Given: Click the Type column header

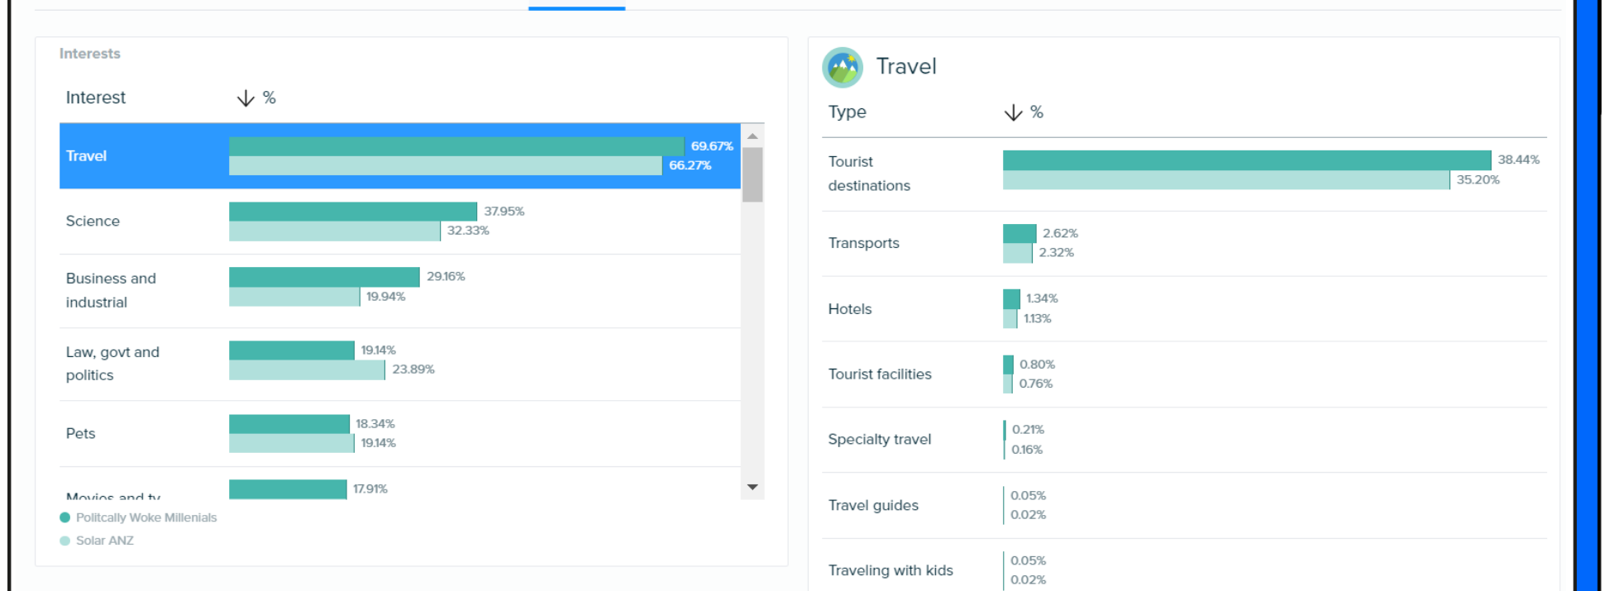Looking at the screenshot, I should (x=847, y=112).
